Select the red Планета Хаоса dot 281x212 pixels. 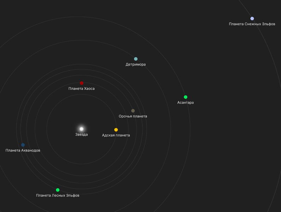pos(81,83)
